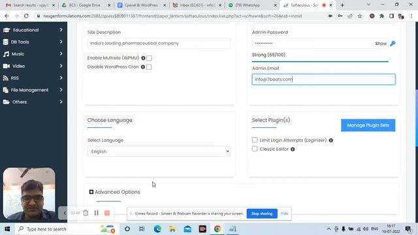The height and width of the screenshot is (235, 418).
Task: Click Stop sharing button
Action: pyautogui.click(x=262, y=213)
